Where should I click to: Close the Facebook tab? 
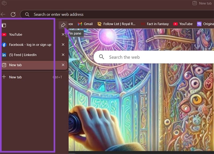[63, 45]
